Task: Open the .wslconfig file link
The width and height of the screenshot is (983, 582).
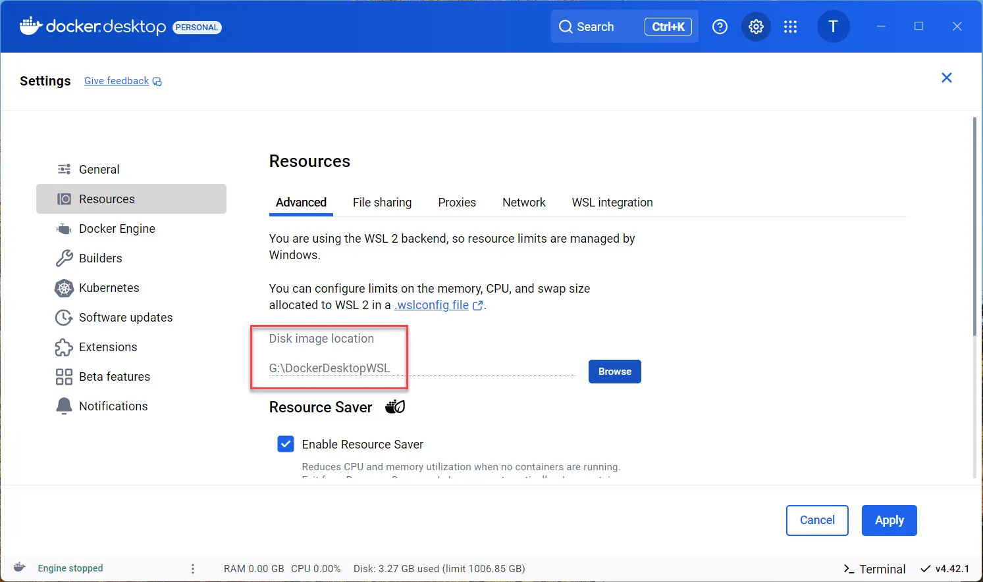Action: tap(433, 304)
